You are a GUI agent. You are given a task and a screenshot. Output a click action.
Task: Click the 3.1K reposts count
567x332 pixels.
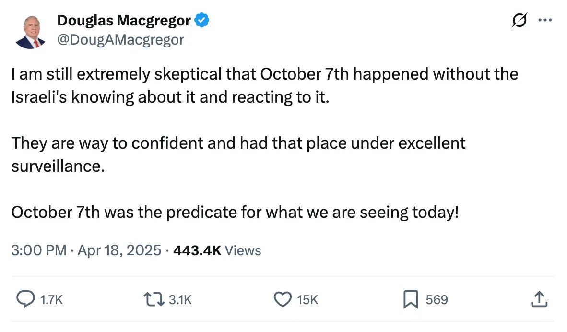[180, 300]
